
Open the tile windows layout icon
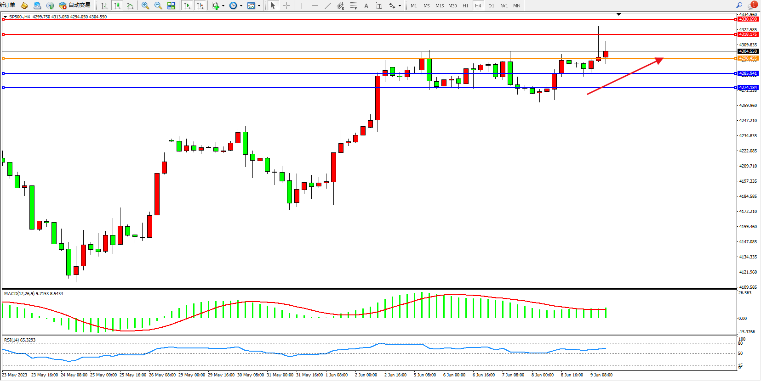tap(171, 6)
